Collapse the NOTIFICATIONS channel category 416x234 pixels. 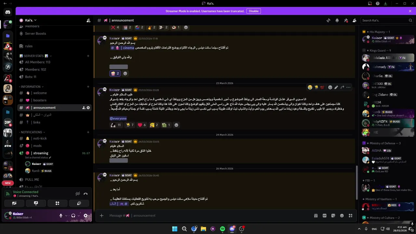[32, 132]
